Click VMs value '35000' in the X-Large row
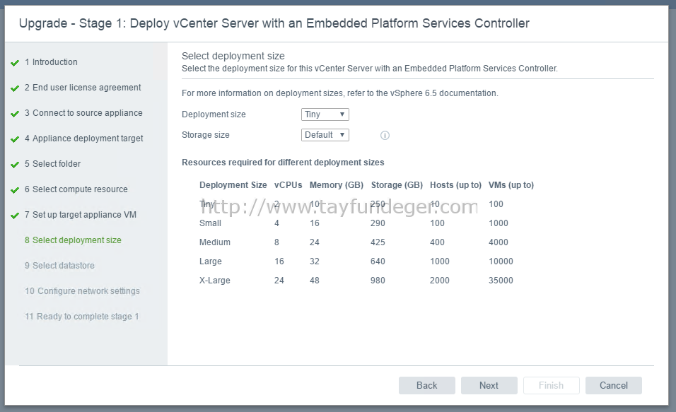The height and width of the screenshot is (412, 676). coord(501,280)
